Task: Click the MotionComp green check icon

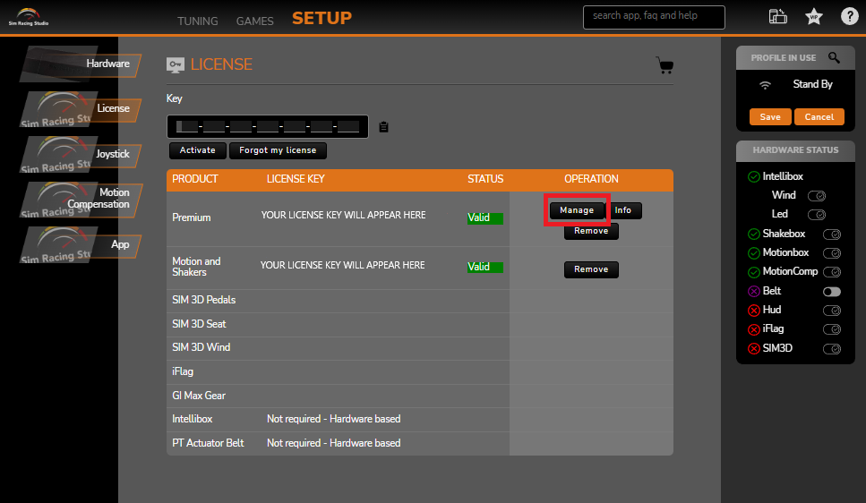Action: tap(753, 272)
